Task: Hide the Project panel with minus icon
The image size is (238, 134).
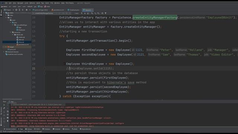Action: coord(30,10)
